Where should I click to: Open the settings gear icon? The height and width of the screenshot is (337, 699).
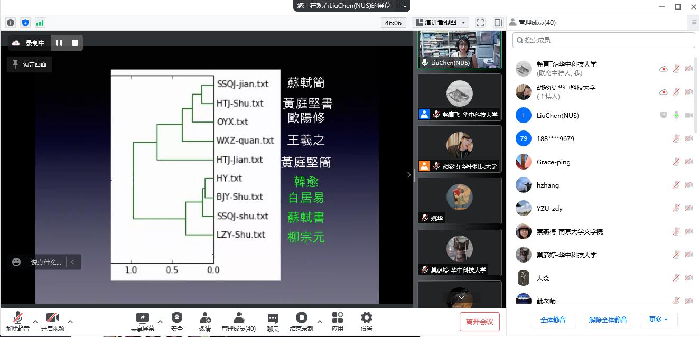(366, 318)
